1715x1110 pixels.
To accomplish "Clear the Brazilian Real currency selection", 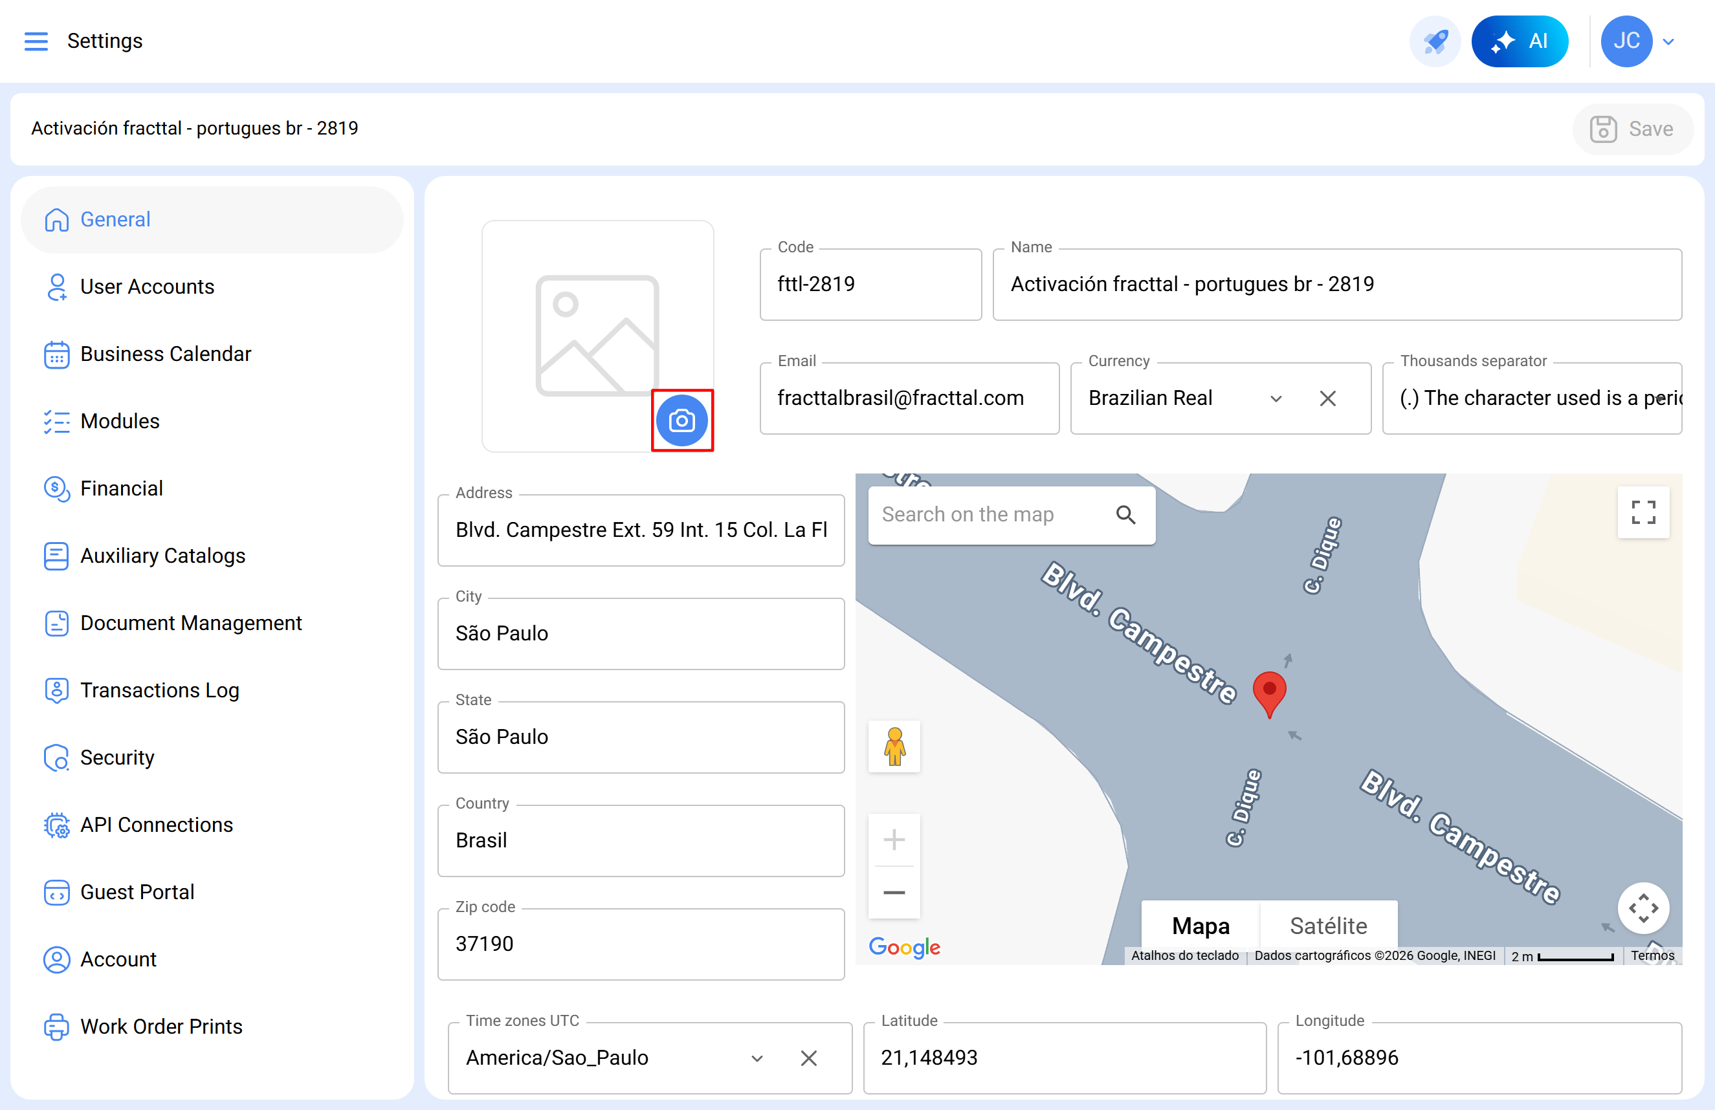I will coord(1327,398).
